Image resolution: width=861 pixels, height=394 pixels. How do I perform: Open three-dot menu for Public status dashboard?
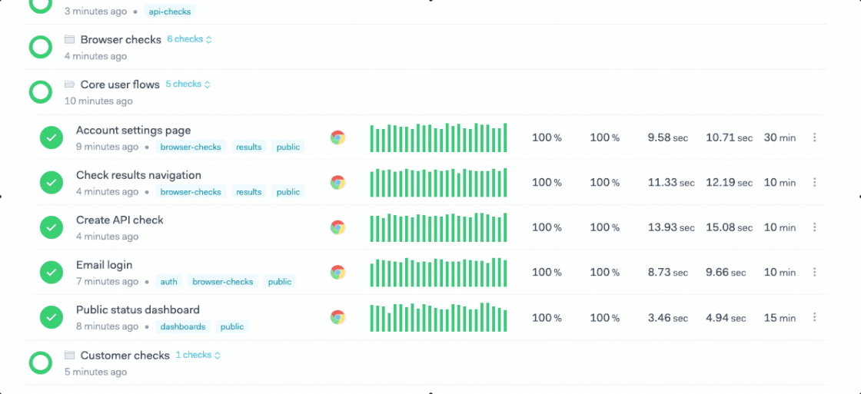(x=814, y=317)
